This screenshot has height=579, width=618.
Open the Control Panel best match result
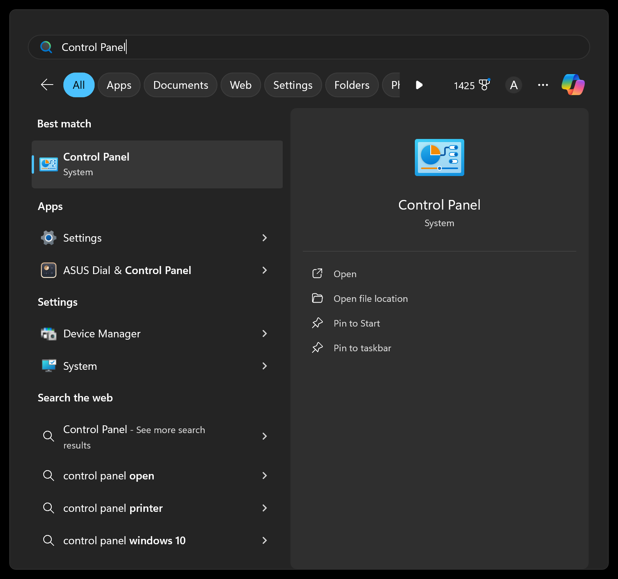pos(157,164)
